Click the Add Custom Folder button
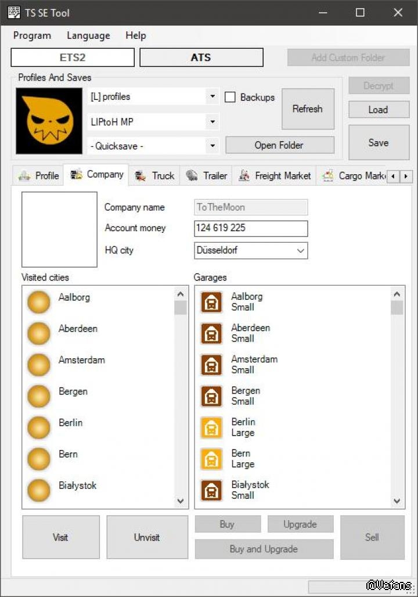 [348, 57]
